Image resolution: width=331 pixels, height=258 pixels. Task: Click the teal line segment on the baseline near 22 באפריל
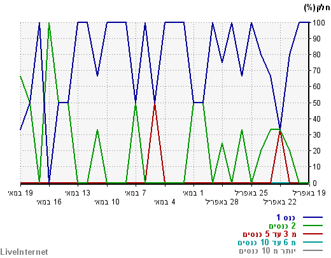280,183
